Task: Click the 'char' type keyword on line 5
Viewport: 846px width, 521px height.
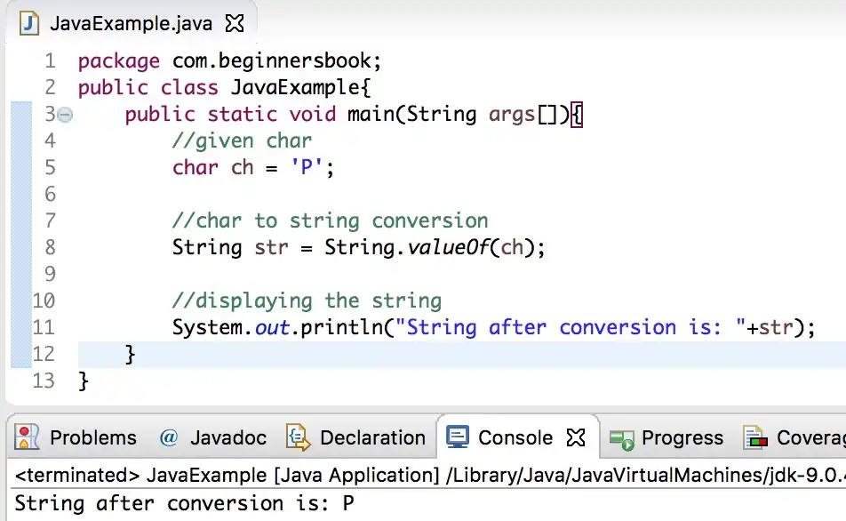Action: 196,167
